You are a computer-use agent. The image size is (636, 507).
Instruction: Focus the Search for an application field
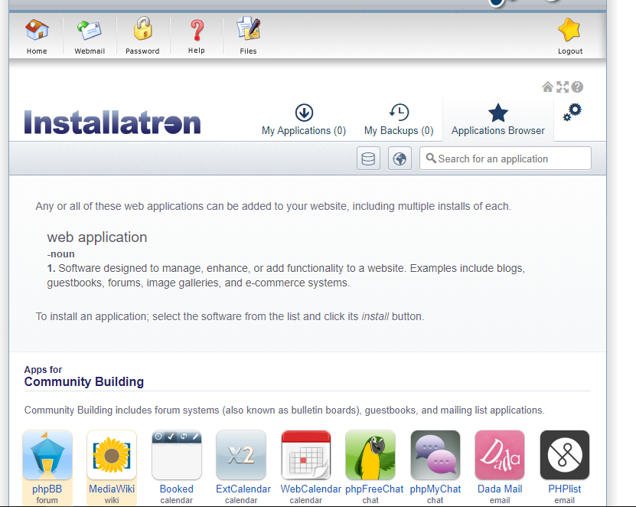505,159
